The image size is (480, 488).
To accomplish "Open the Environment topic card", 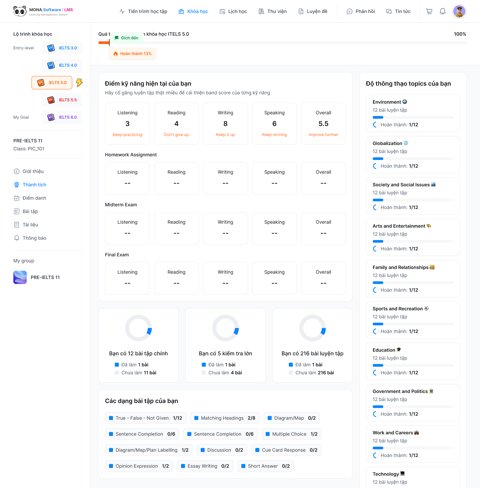I will coord(413,113).
